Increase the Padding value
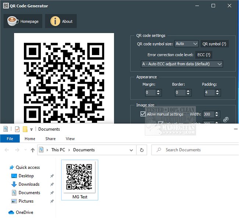This screenshot has width=239, height=218. 217,91
